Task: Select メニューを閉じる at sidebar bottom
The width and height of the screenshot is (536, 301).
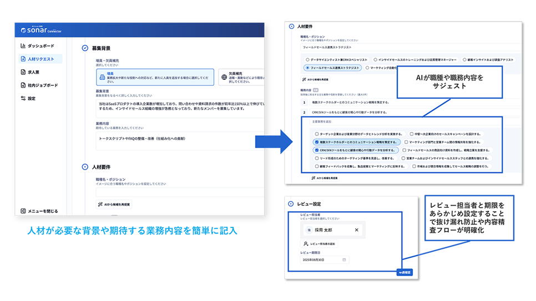Action: click(39, 211)
